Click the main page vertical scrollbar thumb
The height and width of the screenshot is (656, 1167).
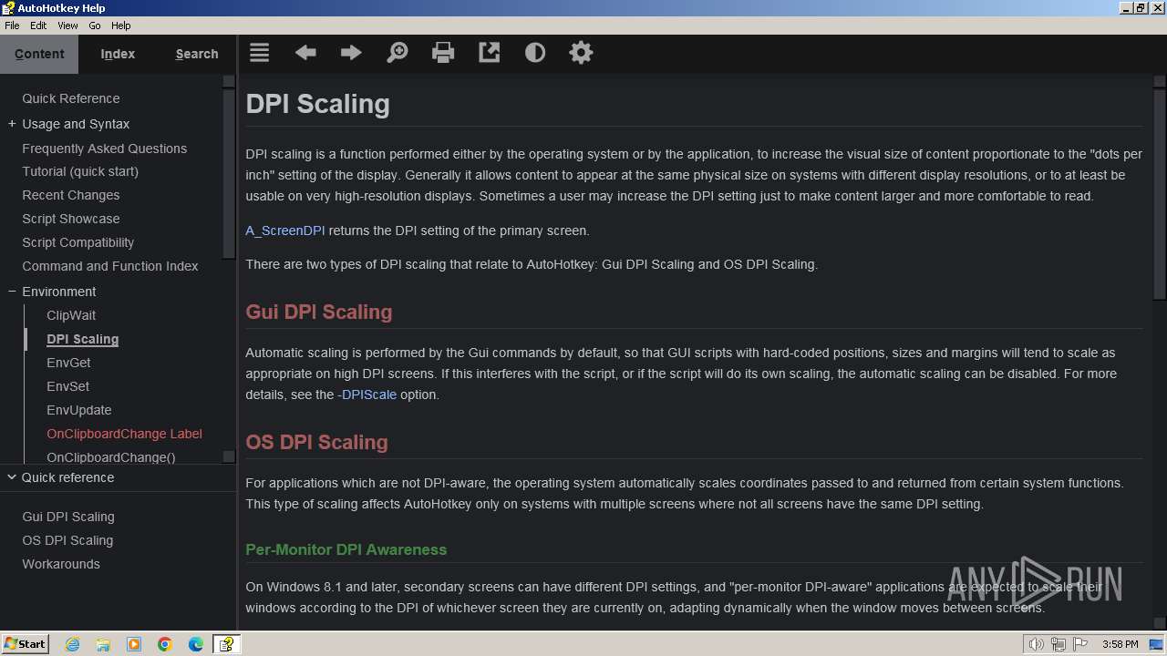click(1160, 193)
